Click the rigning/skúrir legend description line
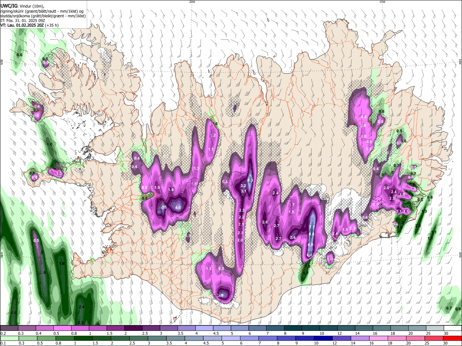The height and width of the screenshot is (346, 462). click(42, 11)
